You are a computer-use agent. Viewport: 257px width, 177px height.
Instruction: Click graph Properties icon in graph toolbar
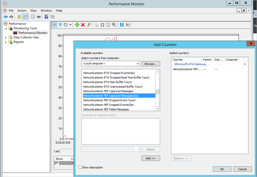click(108, 25)
